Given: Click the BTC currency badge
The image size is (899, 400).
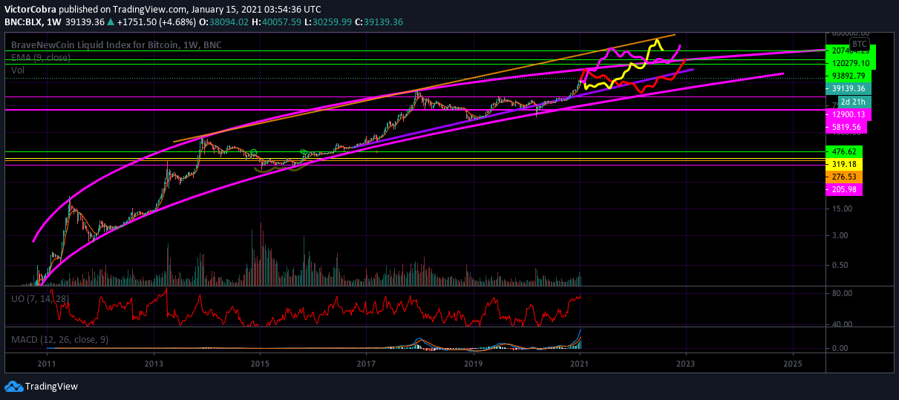Looking at the screenshot, I should [858, 45].
